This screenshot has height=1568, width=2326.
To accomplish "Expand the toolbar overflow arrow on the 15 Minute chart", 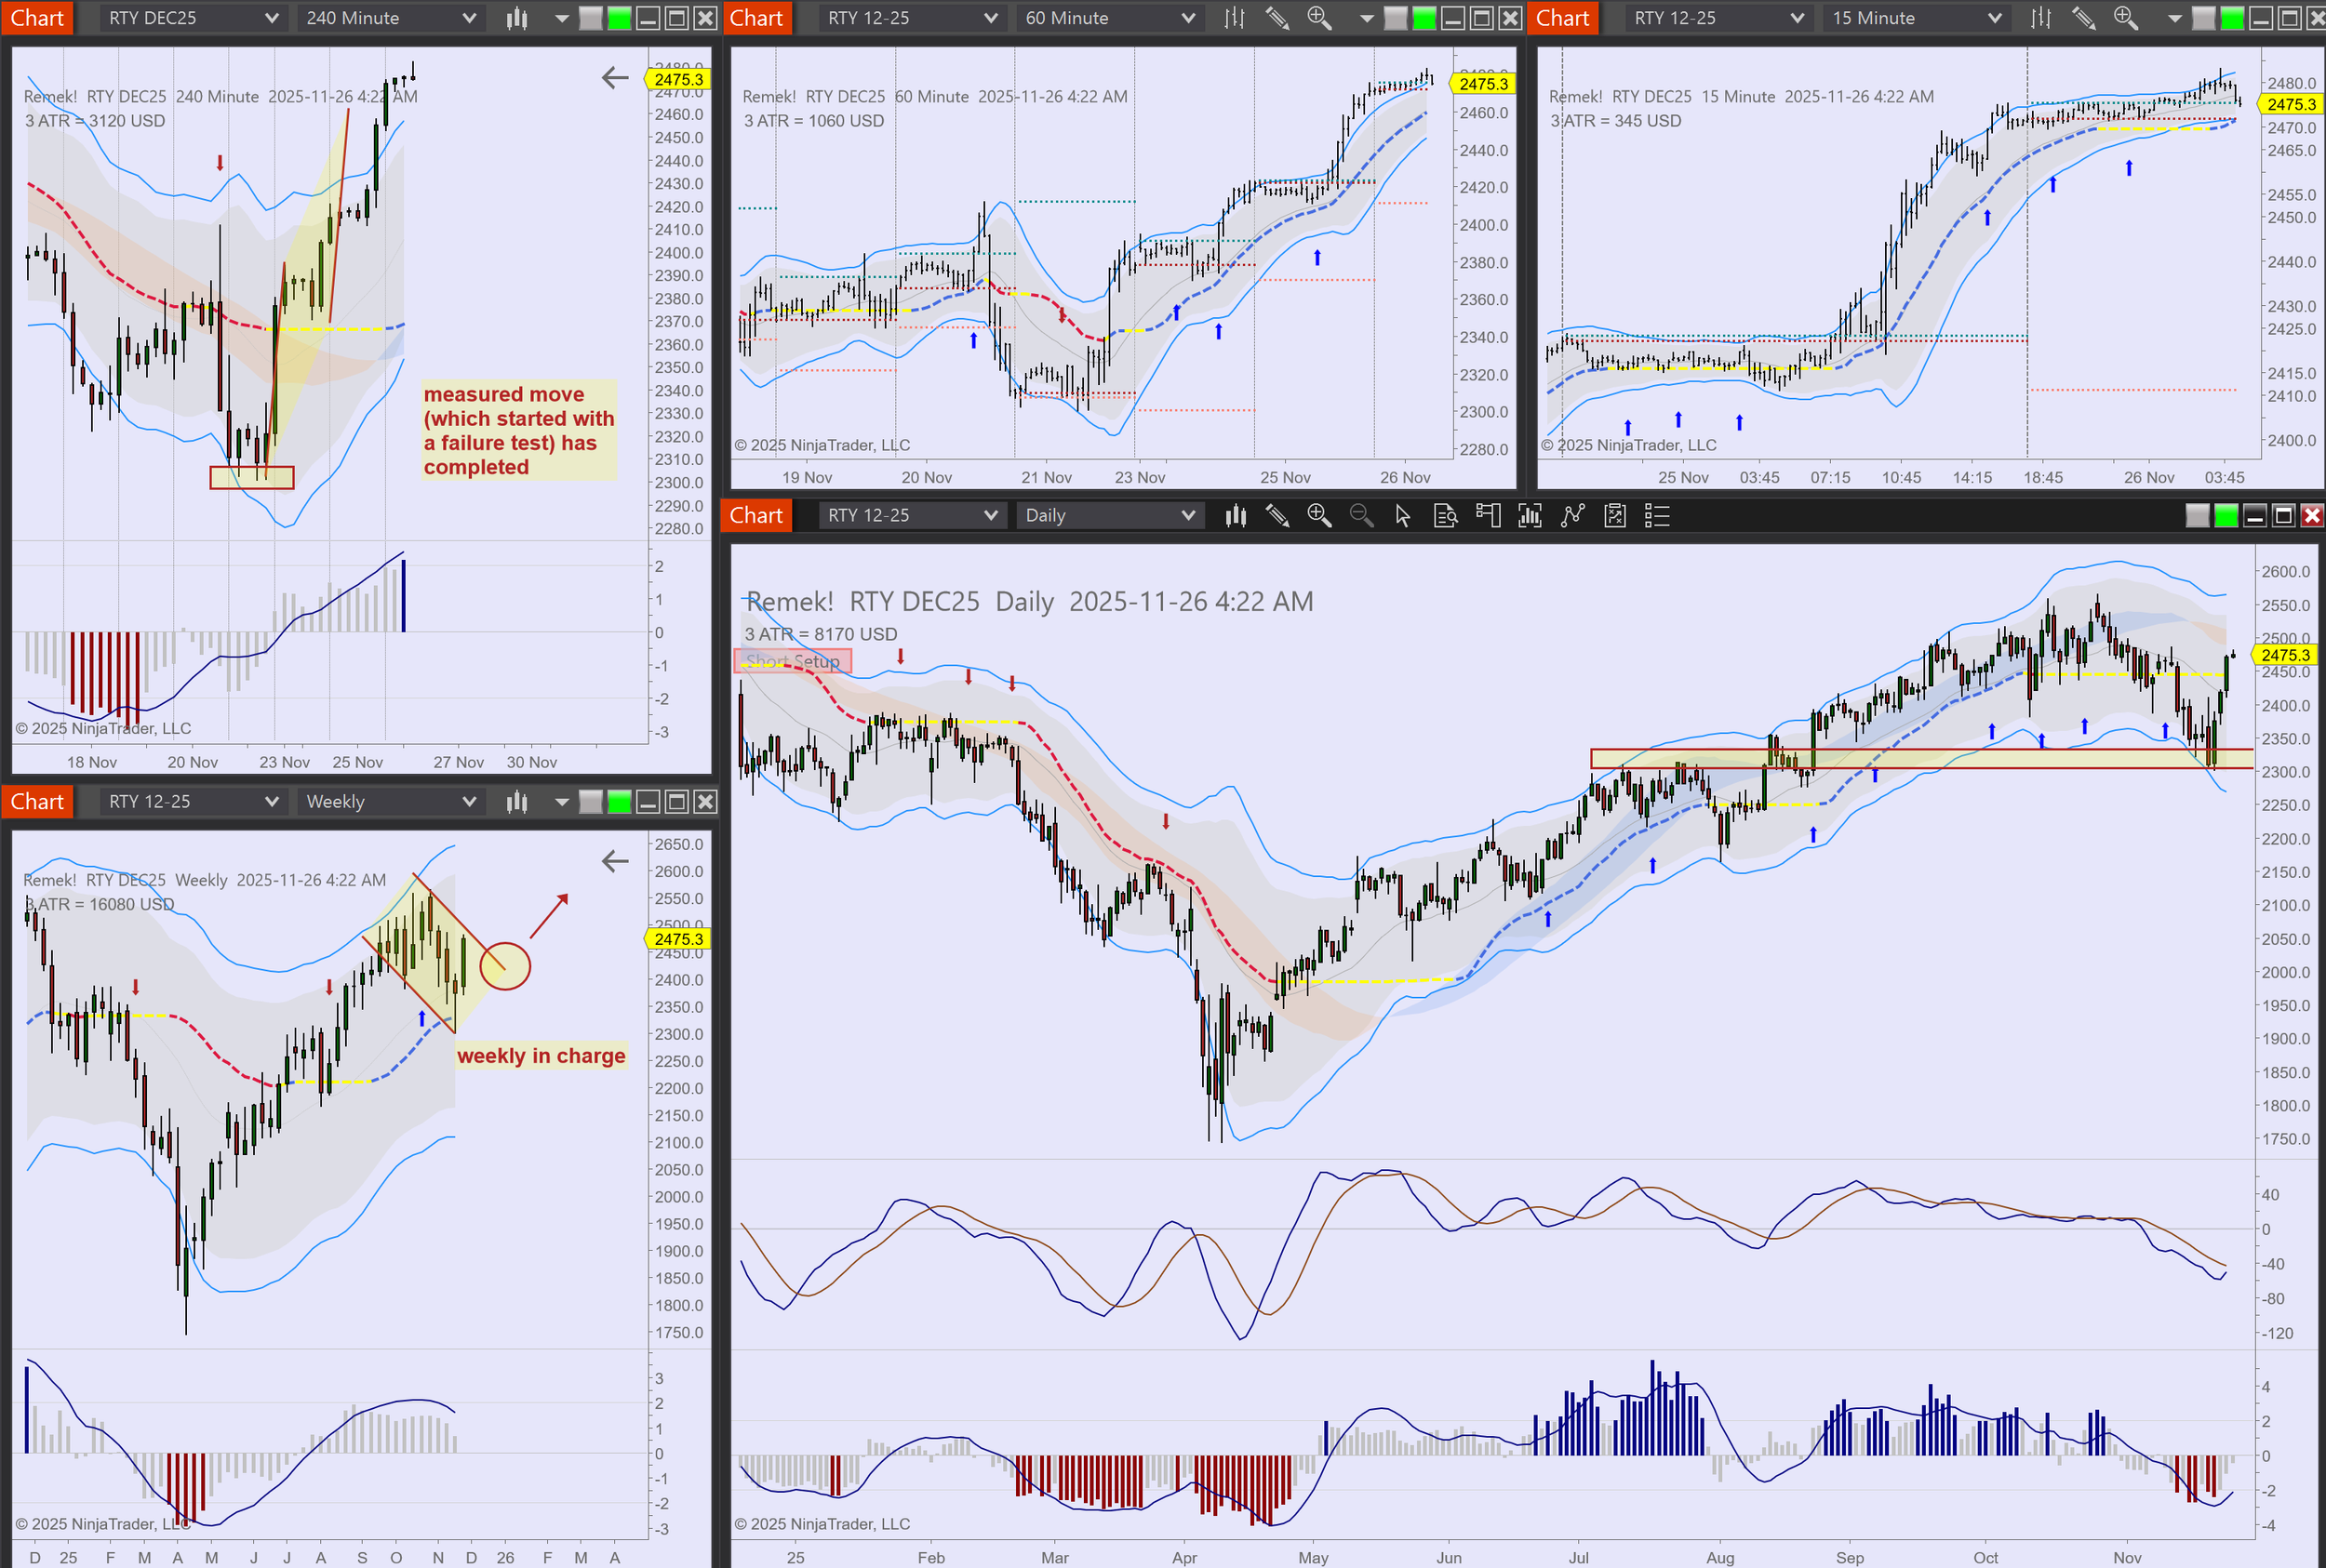I will coord(2174,18).
